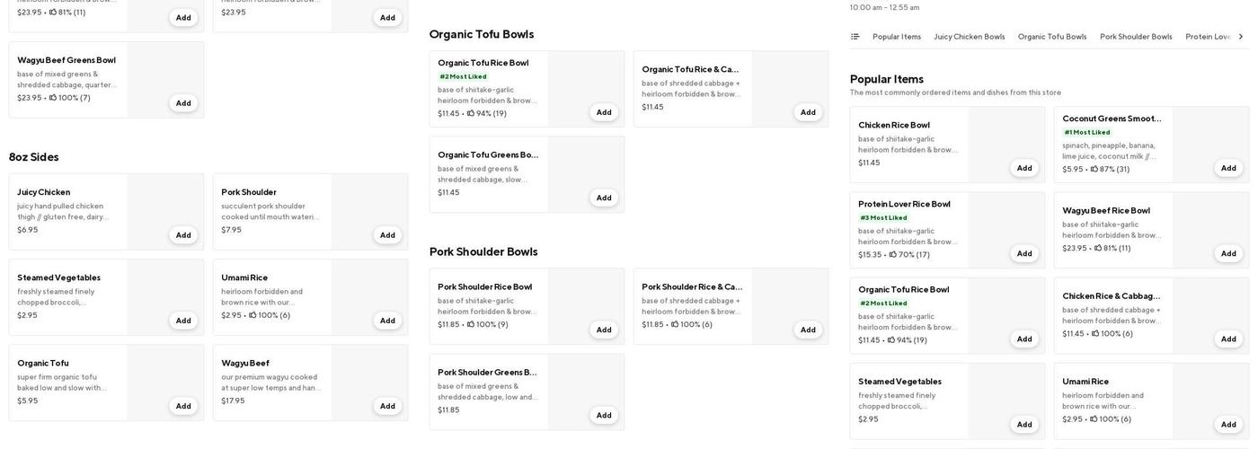Click thumbs-up icon on Wagyu Beef Greens Bowl
Screen dimensions: 1258x449
point(53,98)
